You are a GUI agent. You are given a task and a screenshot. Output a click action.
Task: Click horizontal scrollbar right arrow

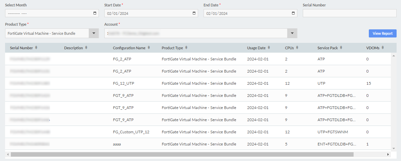click(388, 154)
